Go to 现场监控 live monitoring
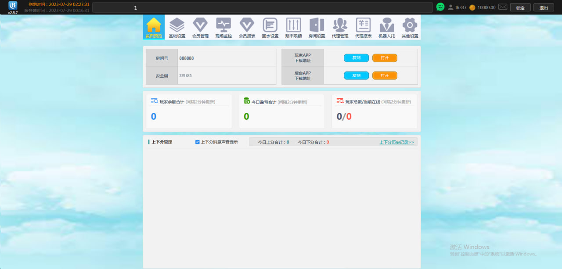This screenshot has height=269, width=562. 223,27
